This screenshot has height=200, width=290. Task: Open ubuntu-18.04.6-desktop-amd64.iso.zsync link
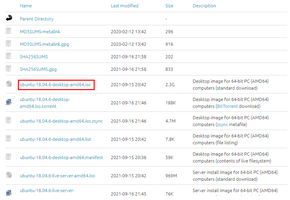pyautogui.click(x=61, y=121)
